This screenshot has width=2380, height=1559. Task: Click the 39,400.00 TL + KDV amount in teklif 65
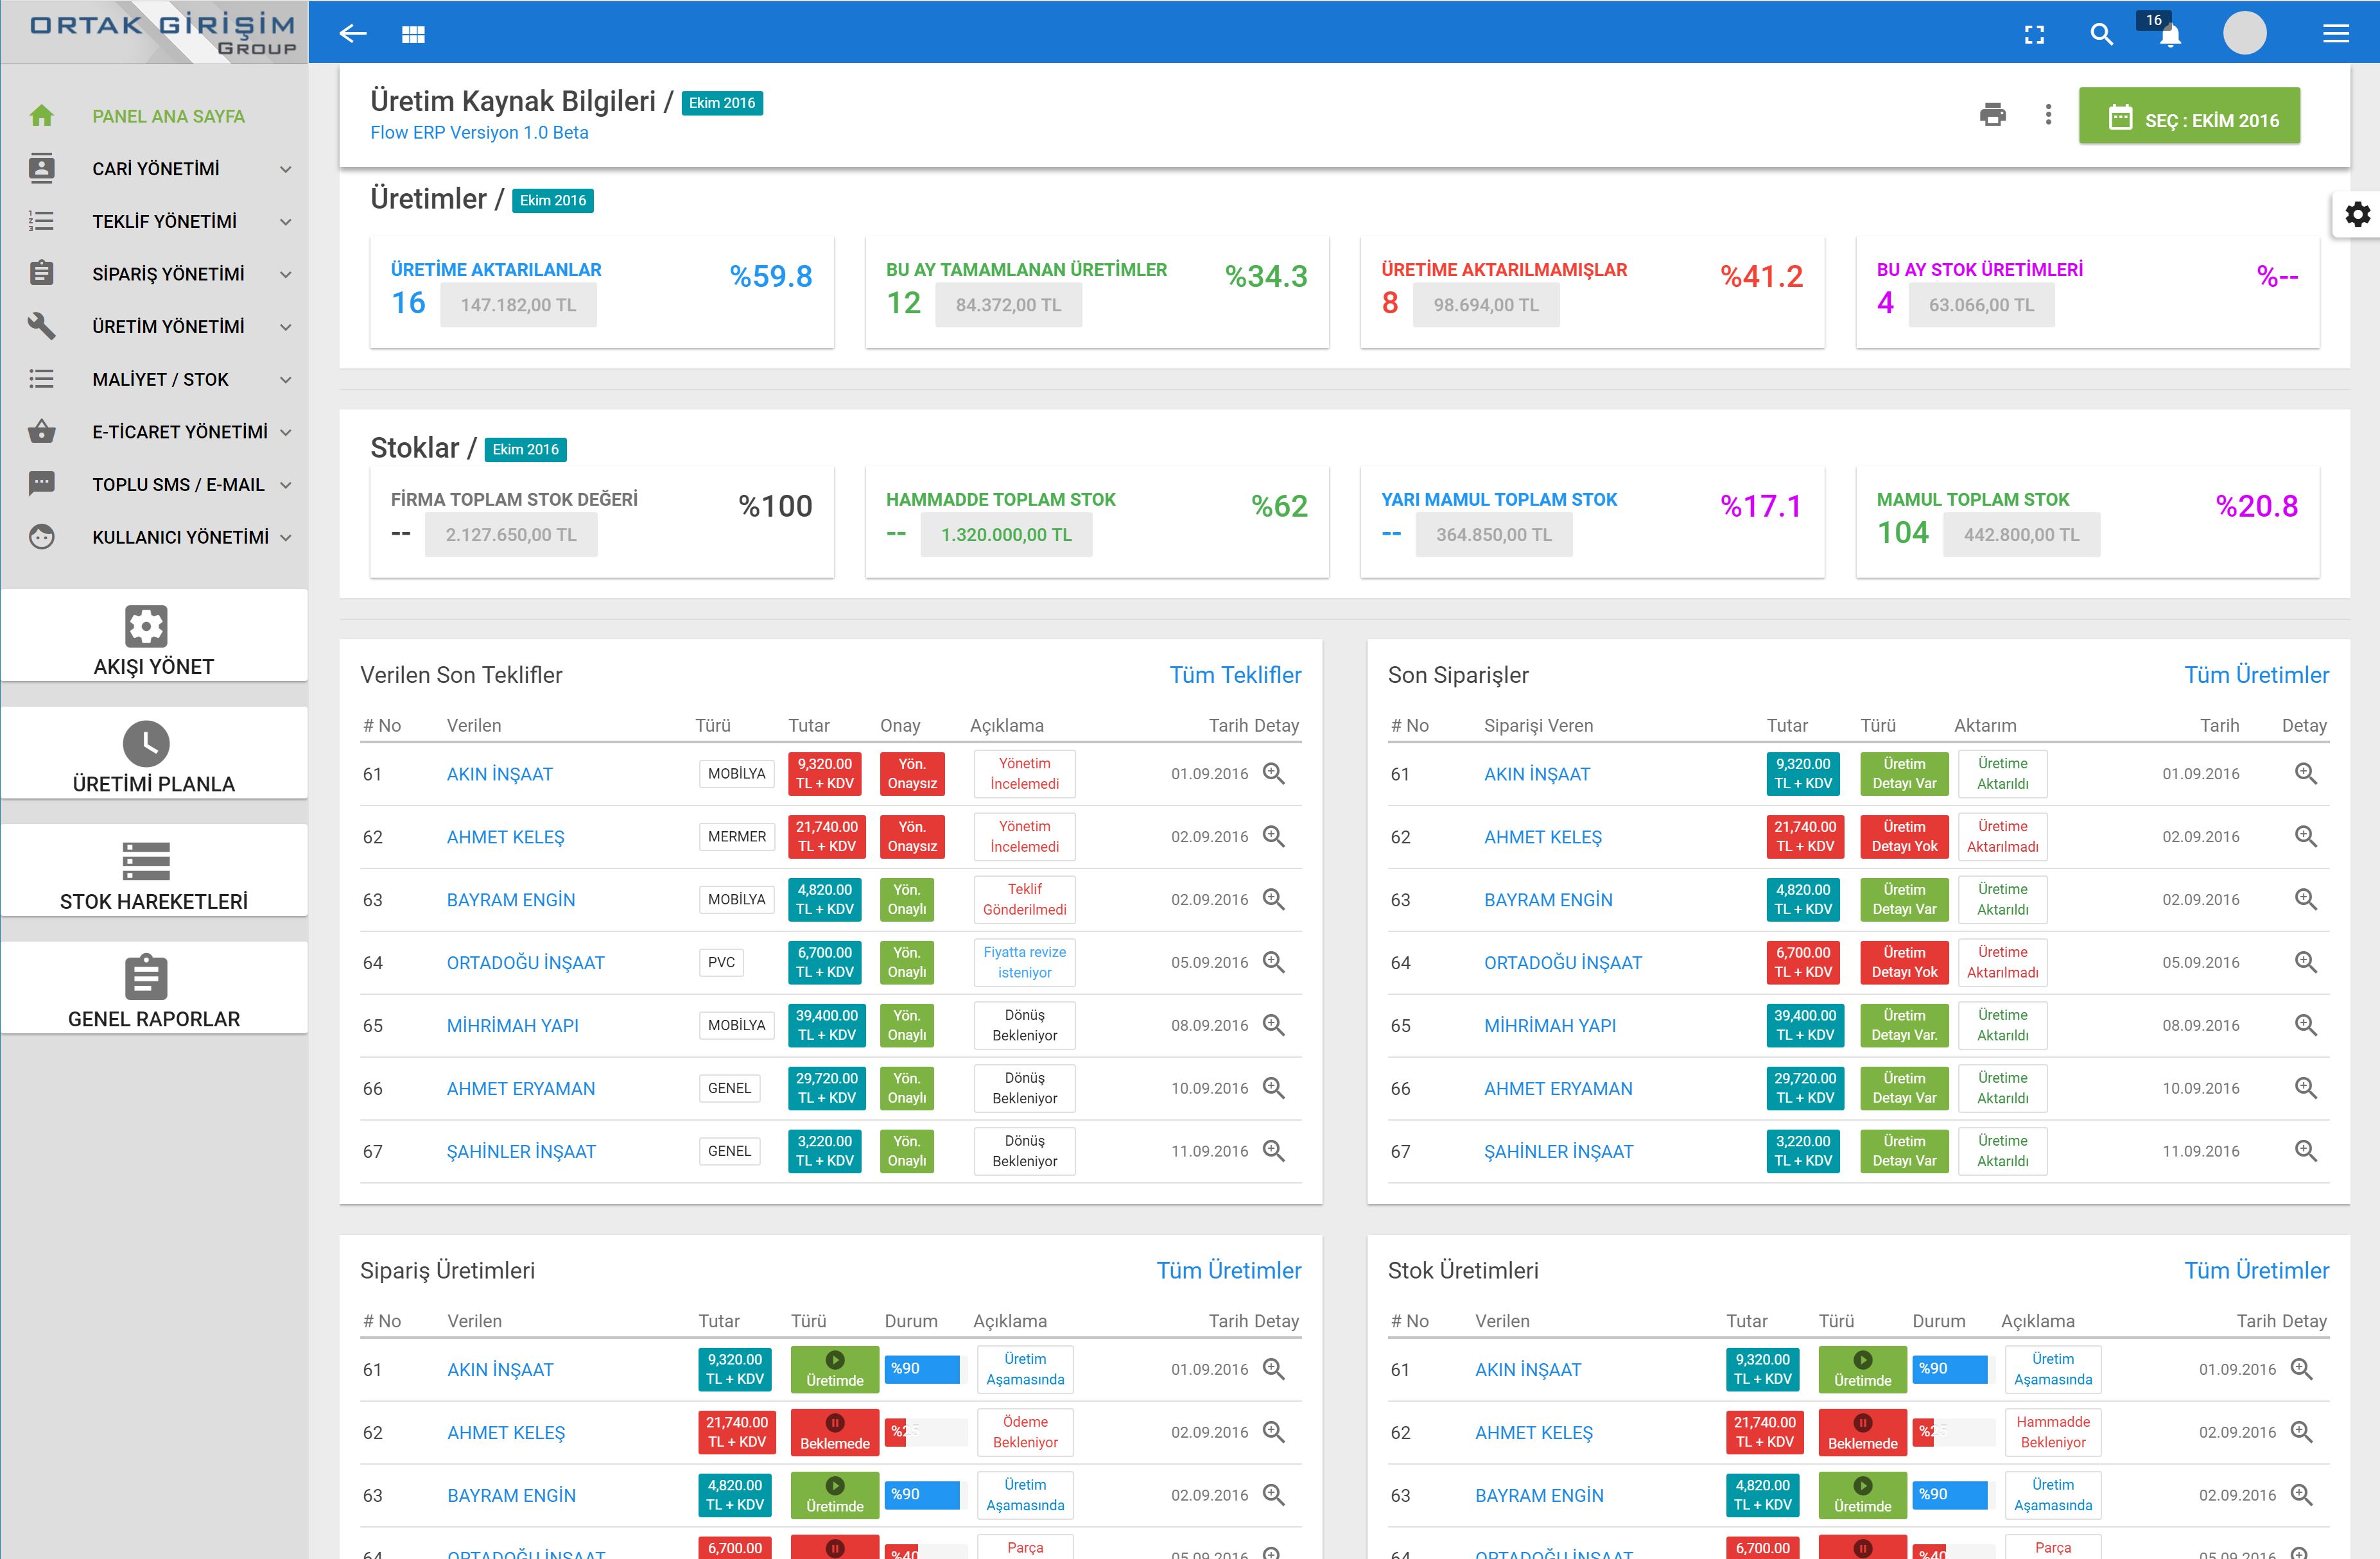click(x=826, y=1026)
